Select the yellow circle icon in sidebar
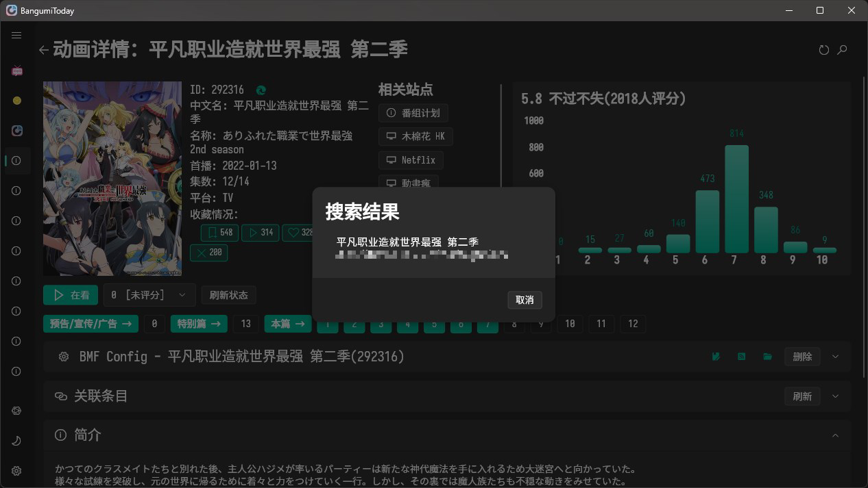This screenshot has width=868, height=488. [16, 101]
